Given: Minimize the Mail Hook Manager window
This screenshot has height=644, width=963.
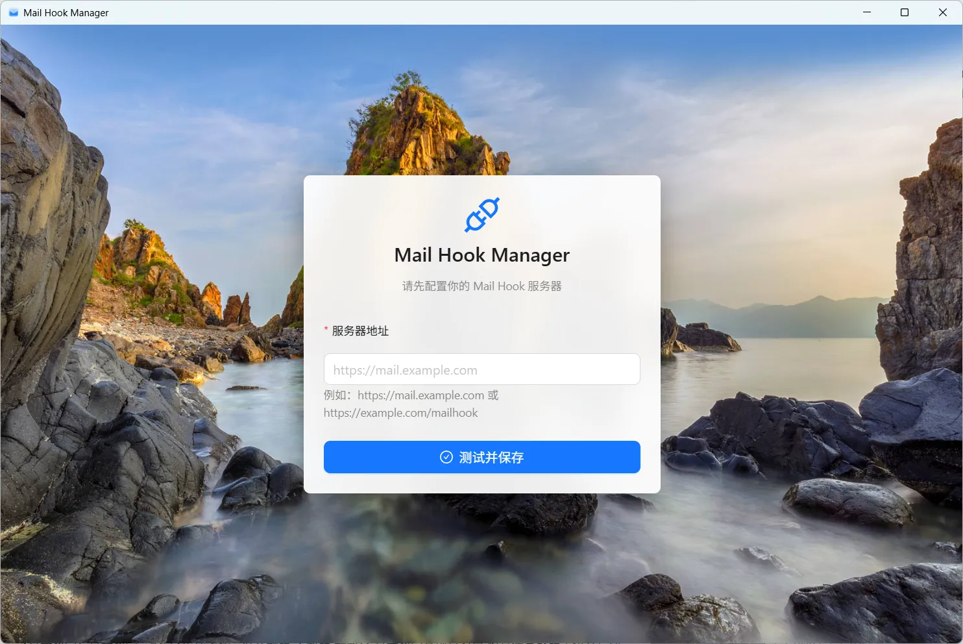Looking at the screenshot, I should coord(867,12).
